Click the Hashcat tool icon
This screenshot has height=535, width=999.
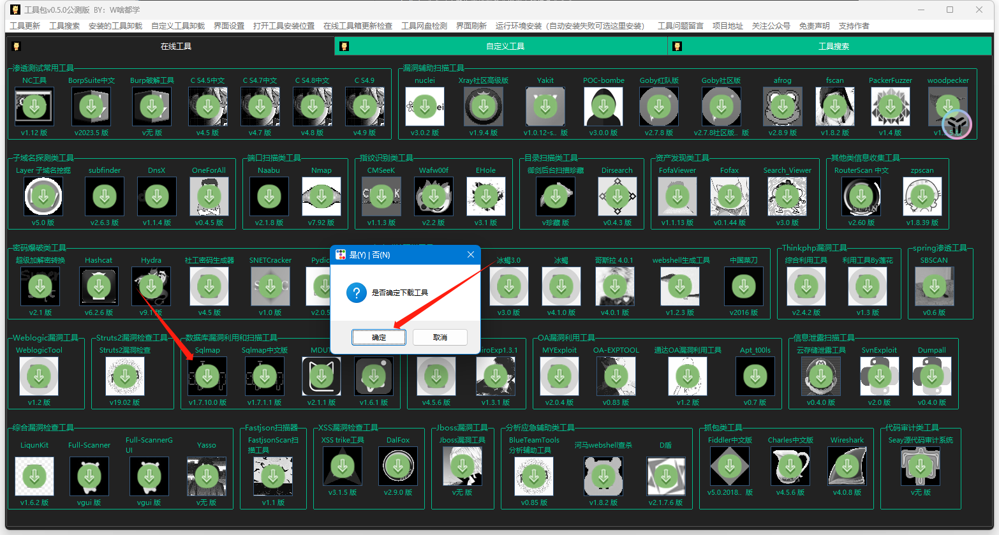point(99,286)
